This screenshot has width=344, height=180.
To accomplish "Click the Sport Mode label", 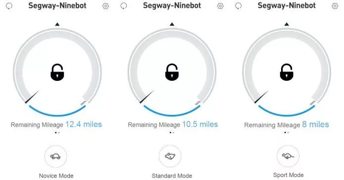I will coord(289,175).
